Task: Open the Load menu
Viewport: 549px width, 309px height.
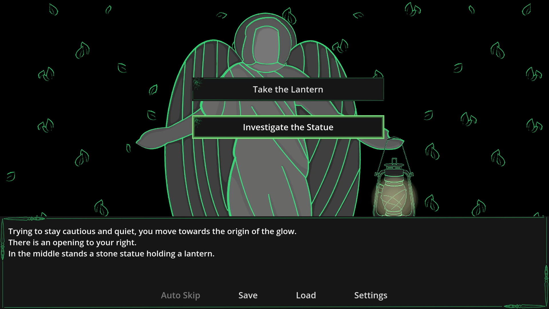Action: pyautogui.click(x=306, y=295)
